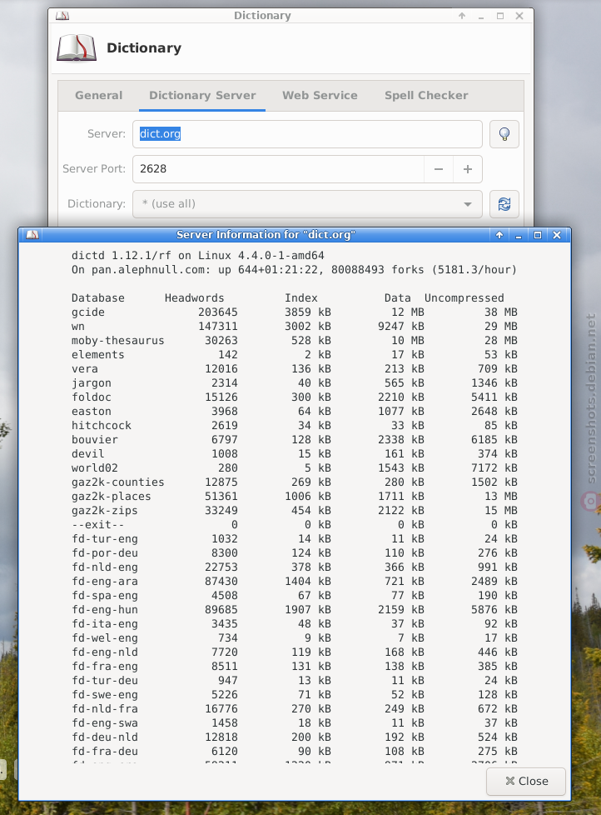601x815 pixels.
Task: Click the 'jargon' database entry
Action: (92, 383)
